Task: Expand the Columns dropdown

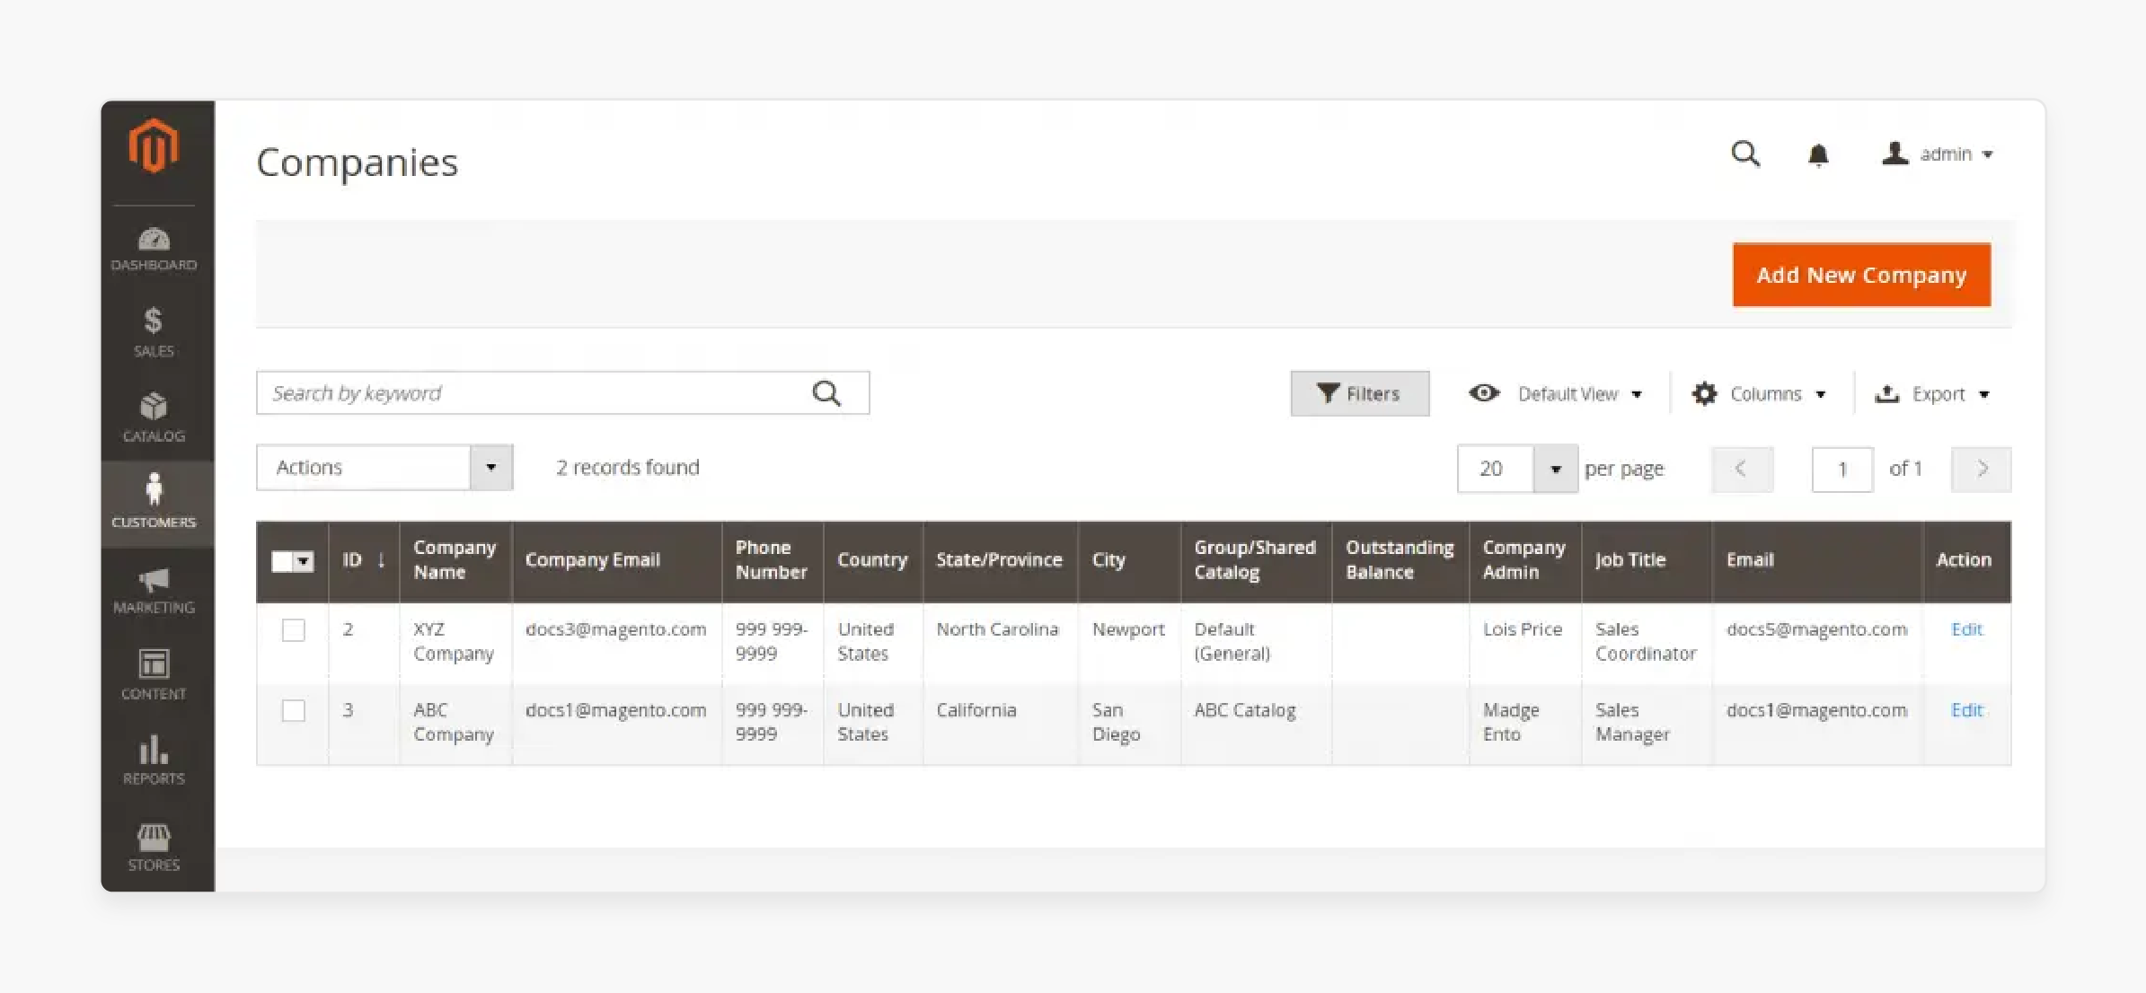Action: [1821, 394]
